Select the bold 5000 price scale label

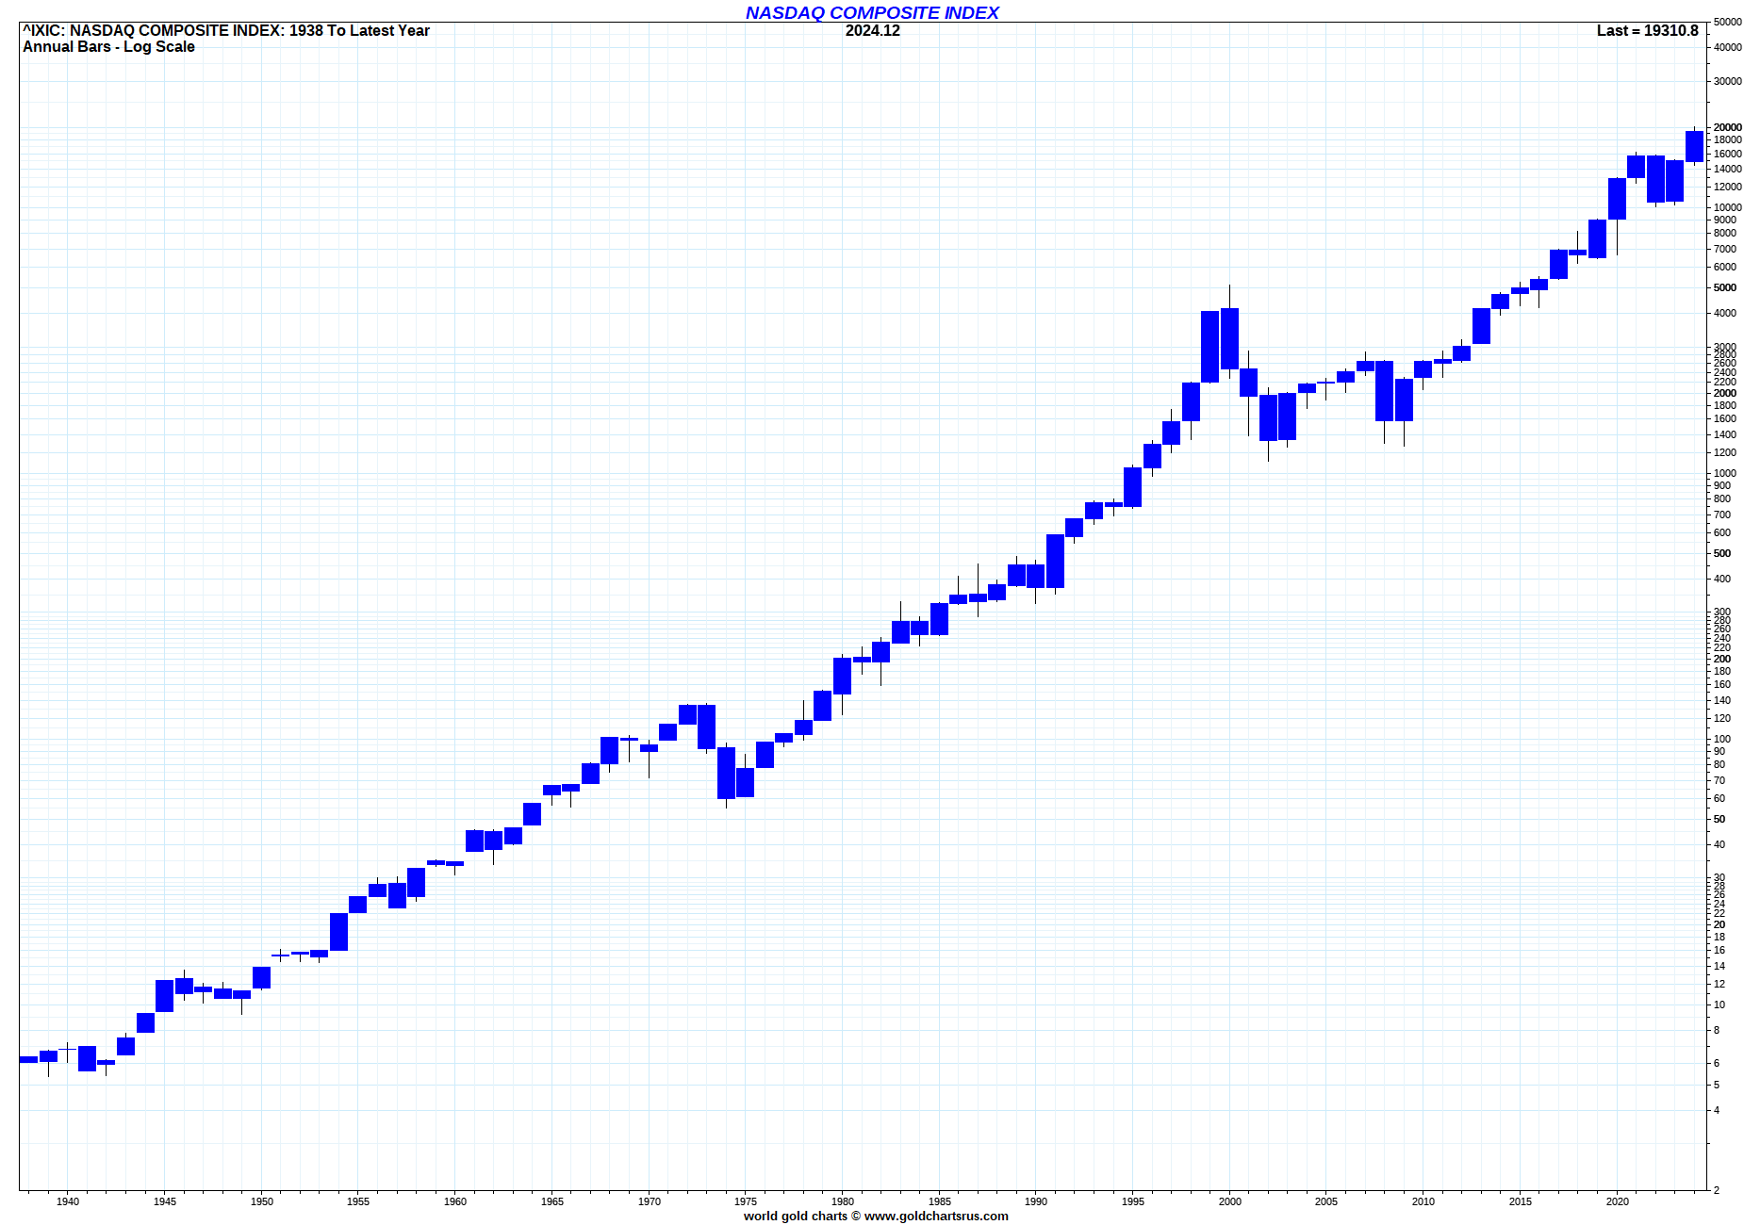coord(1725,287)
